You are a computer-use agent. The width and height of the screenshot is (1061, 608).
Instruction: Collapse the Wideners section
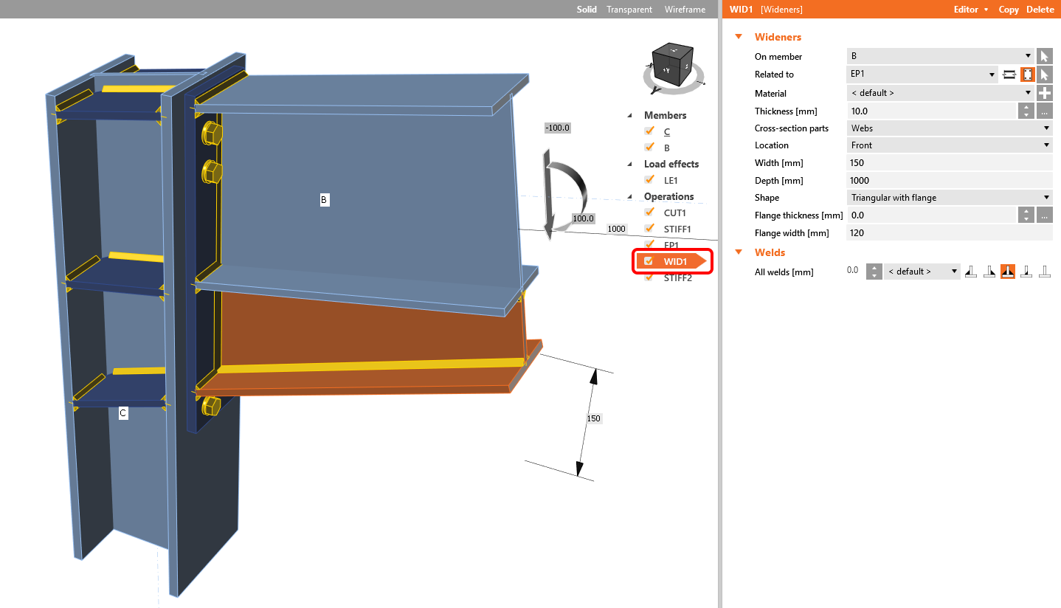pos(739,36)
